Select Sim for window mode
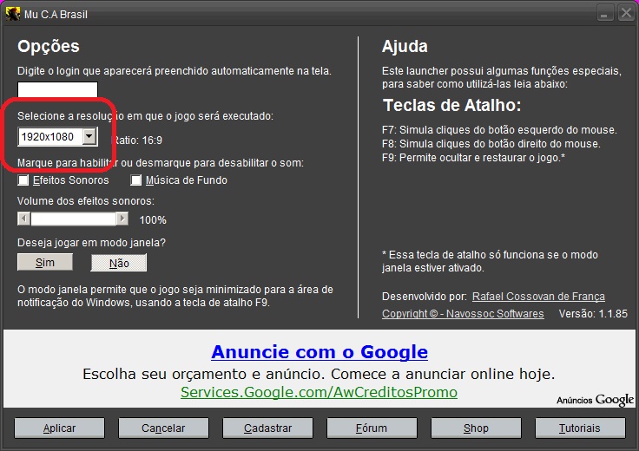The width and height of the screenshot is (639, 451). click(x=45, y=262)
